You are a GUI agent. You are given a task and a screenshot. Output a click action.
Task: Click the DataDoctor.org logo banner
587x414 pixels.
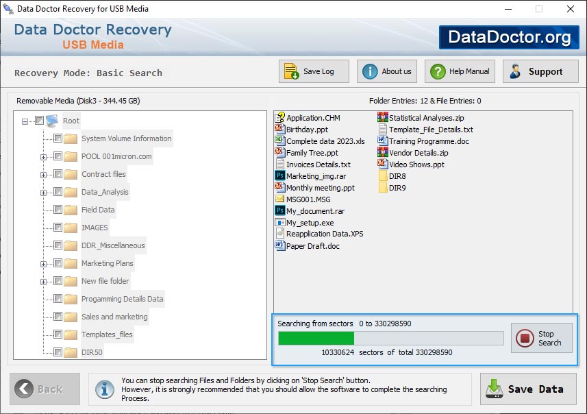pos(509,37)
